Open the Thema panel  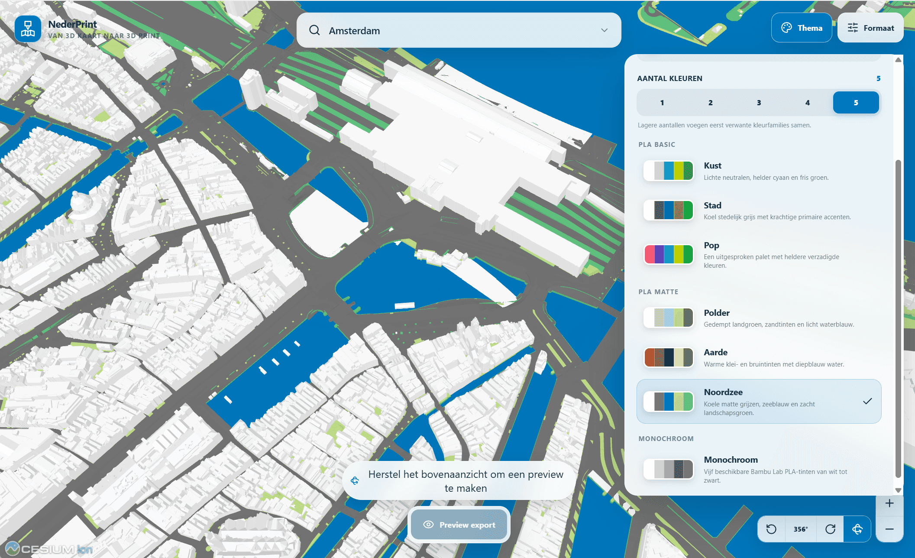pos(801,28)
